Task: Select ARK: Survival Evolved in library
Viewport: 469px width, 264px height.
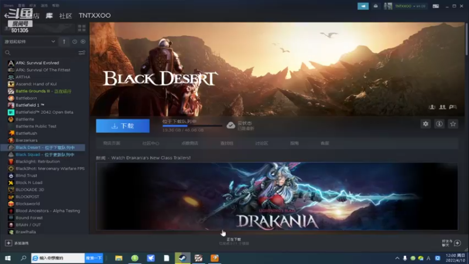Action: coord(37,63)
